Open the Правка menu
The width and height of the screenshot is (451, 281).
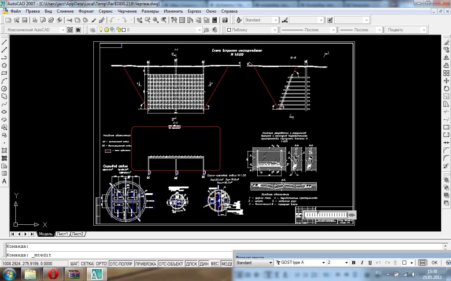(x=33, y=11)
